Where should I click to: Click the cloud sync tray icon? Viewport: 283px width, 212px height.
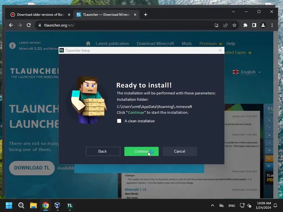coord(221,205)
